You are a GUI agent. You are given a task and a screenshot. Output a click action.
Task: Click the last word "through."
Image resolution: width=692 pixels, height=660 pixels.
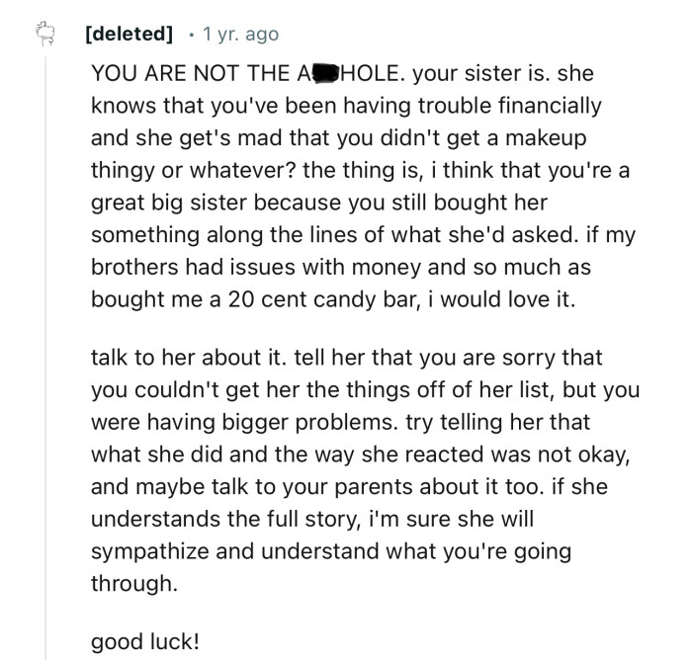(x=133, y=584)
